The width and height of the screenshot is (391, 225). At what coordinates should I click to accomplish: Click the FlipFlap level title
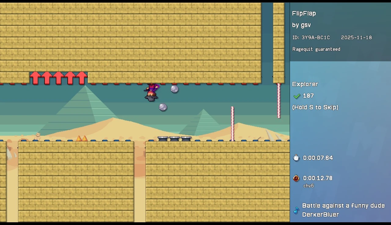pos(304,13)
